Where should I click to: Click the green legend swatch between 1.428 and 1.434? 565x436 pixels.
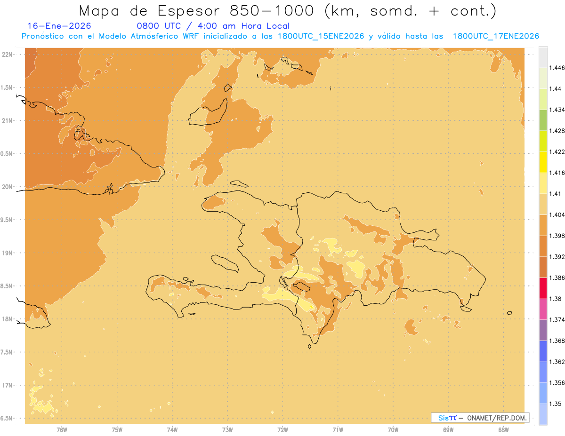[x=543, y=120]
